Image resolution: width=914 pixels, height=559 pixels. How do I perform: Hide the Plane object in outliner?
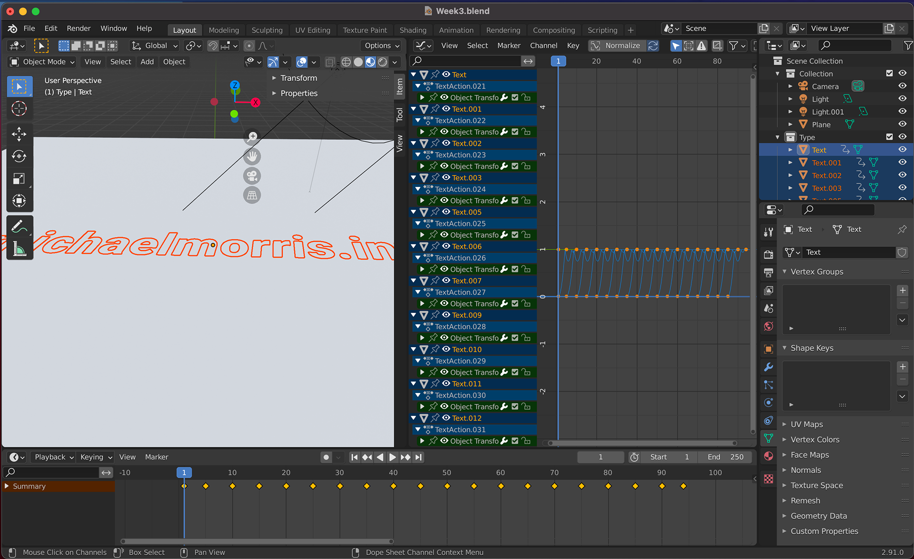point(902,124)
